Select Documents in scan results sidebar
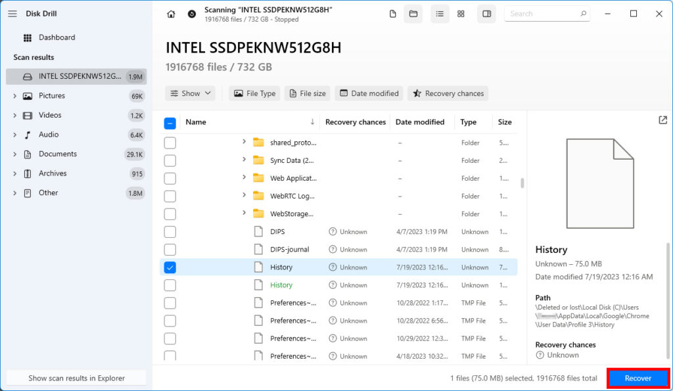 tap(58, 154)
